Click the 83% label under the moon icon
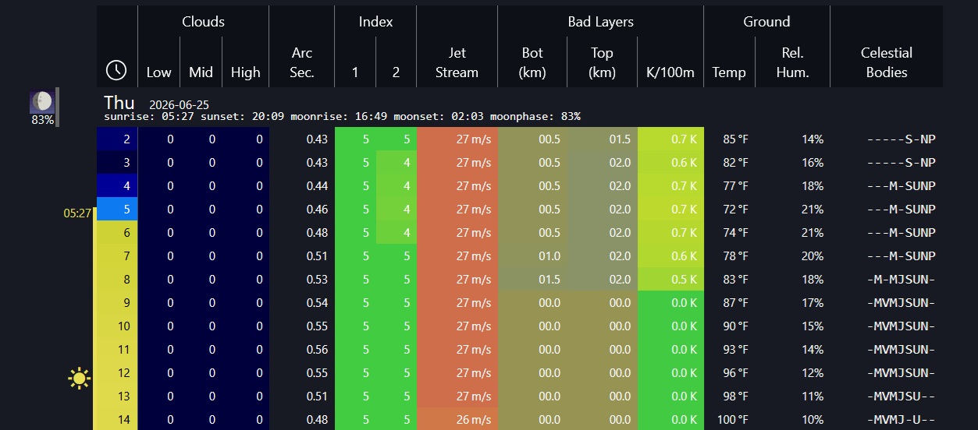 coord(42,120)
